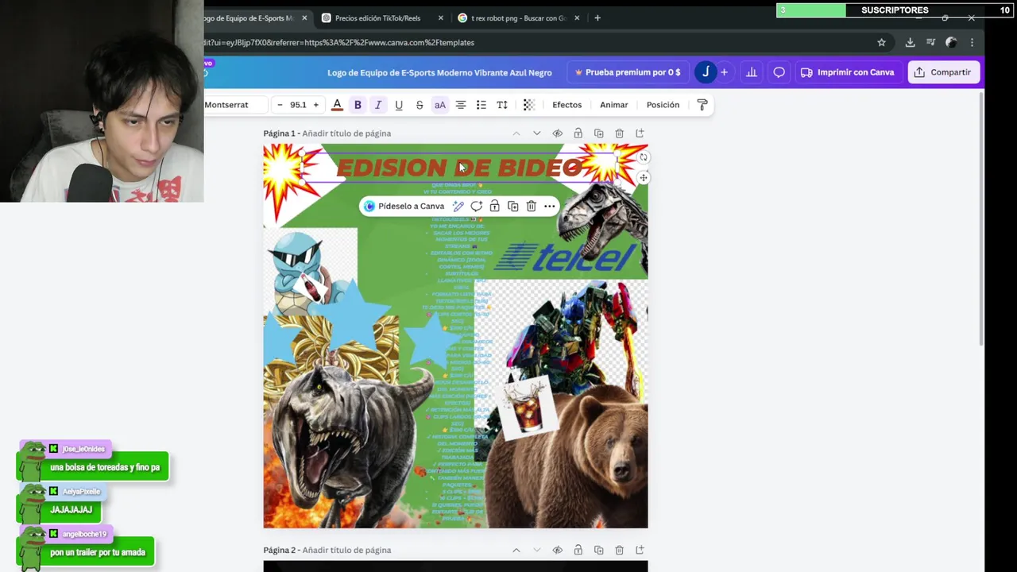Move Página 2 down with chevron

537,550
